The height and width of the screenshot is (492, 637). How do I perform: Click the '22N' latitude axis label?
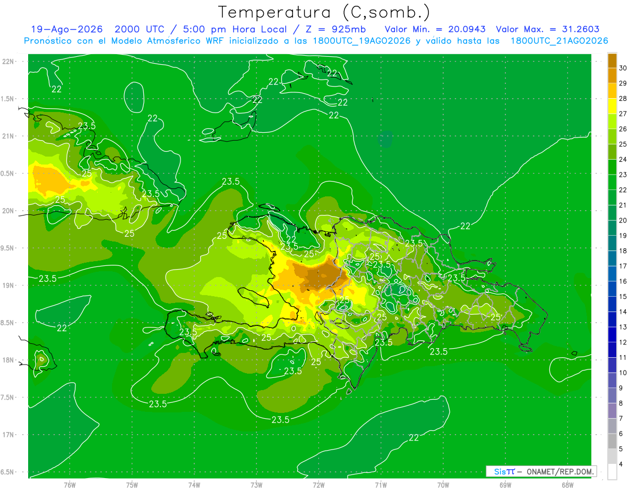[x=9, y=62]
